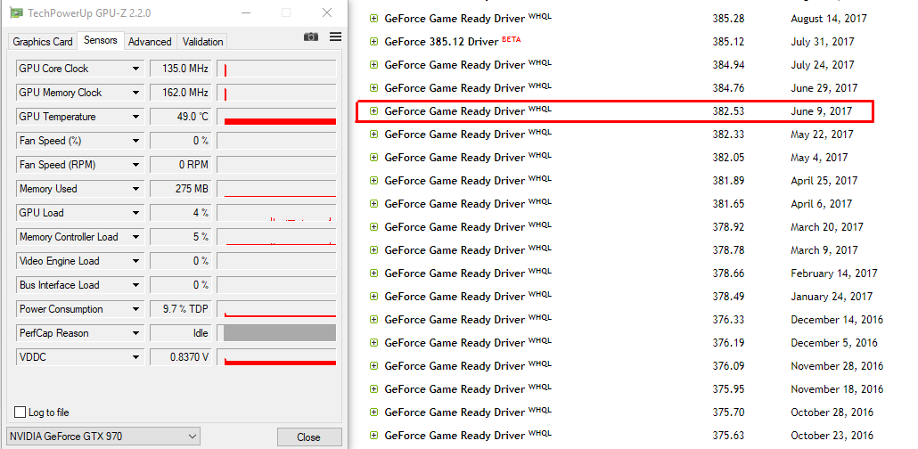This screenshot has width=918, height=449.
Task: Open the GPU Core Clock sensor dropdown
Action: 135,69
